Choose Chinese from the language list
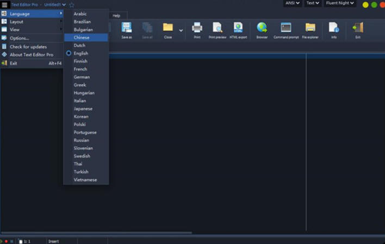 82,37
